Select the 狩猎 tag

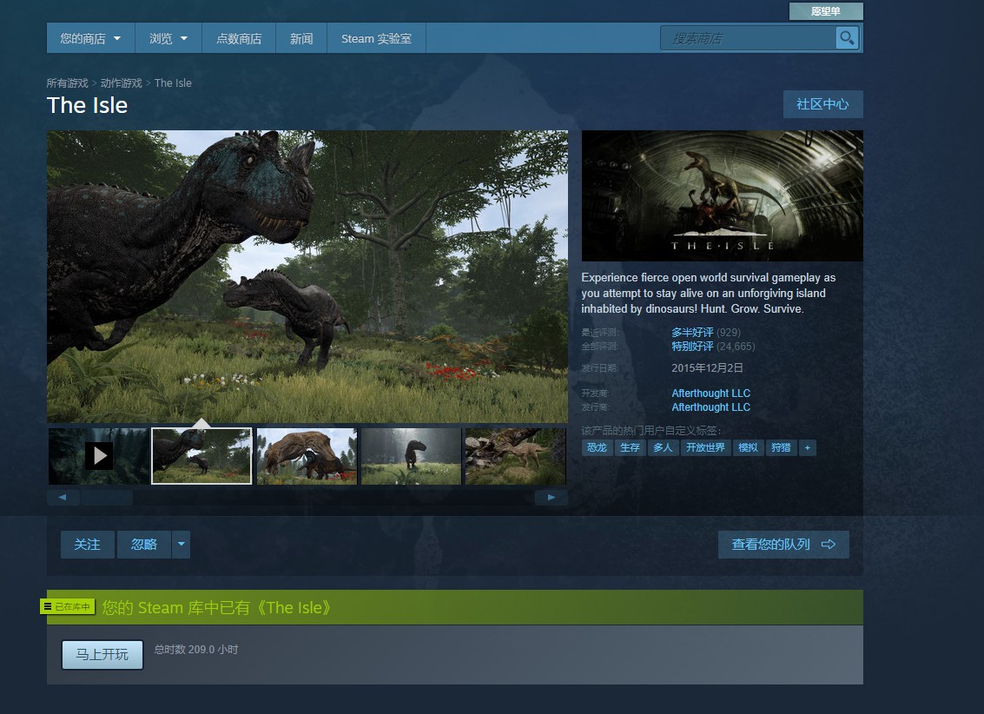click(782, 447)
